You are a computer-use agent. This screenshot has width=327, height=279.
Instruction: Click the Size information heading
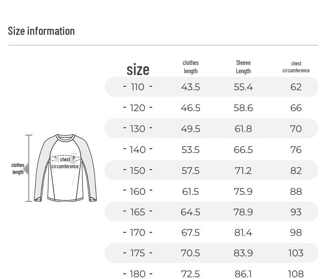41,31
